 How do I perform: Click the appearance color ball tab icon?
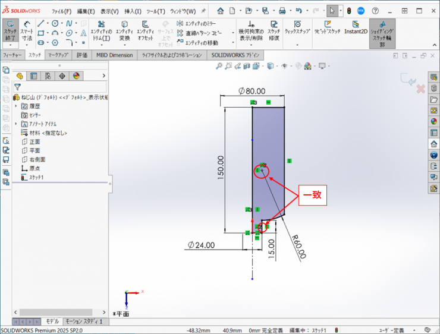point(76,76)
